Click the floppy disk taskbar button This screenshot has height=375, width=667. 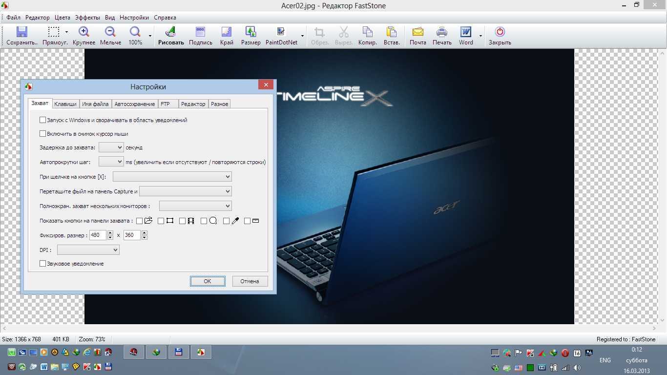[179, 352]
